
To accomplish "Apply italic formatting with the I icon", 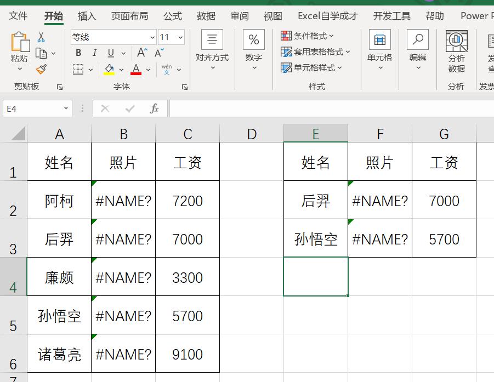I will 93,53.
